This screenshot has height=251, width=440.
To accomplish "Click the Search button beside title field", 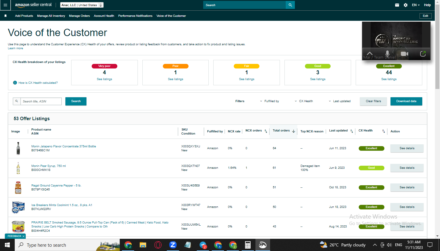I will pos(76,101).
